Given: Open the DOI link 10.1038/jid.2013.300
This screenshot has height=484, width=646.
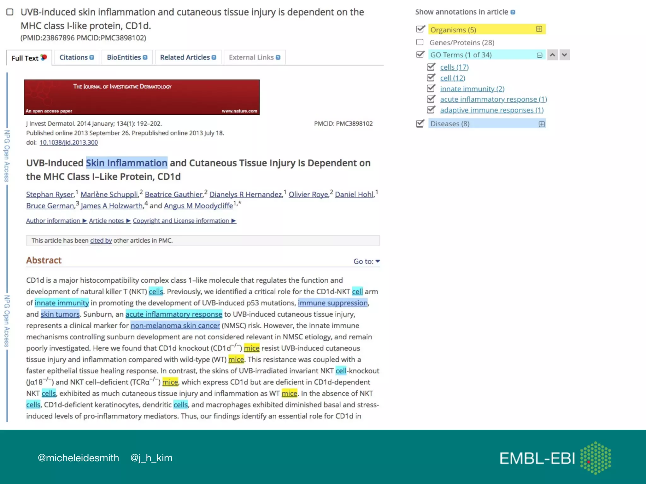Looking at the screenshot, I should coord(68,142).
